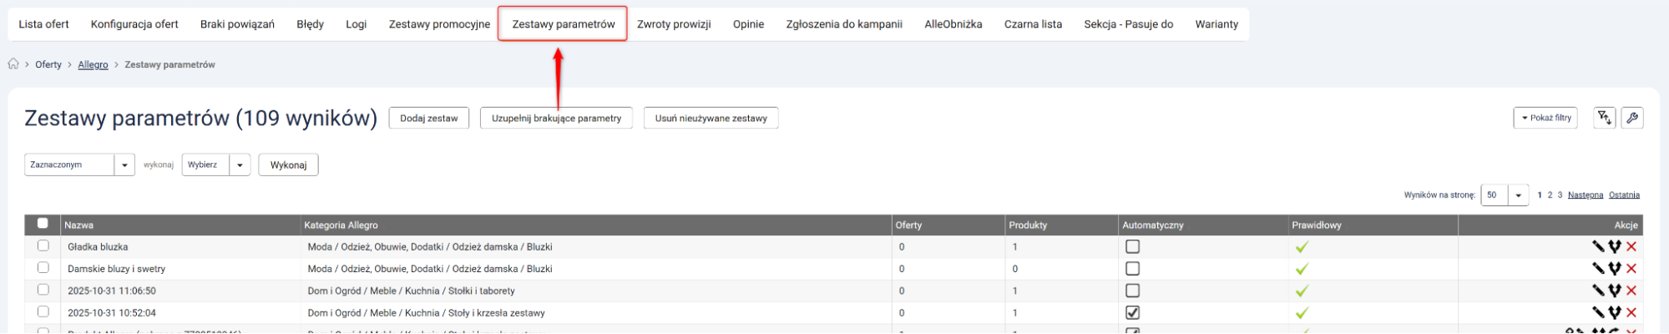The image size is (1669, 334).
Task: Toggle Automatyczny checkbox for 2025-10-31 10:52:04
Action: tap(1132, 313)
